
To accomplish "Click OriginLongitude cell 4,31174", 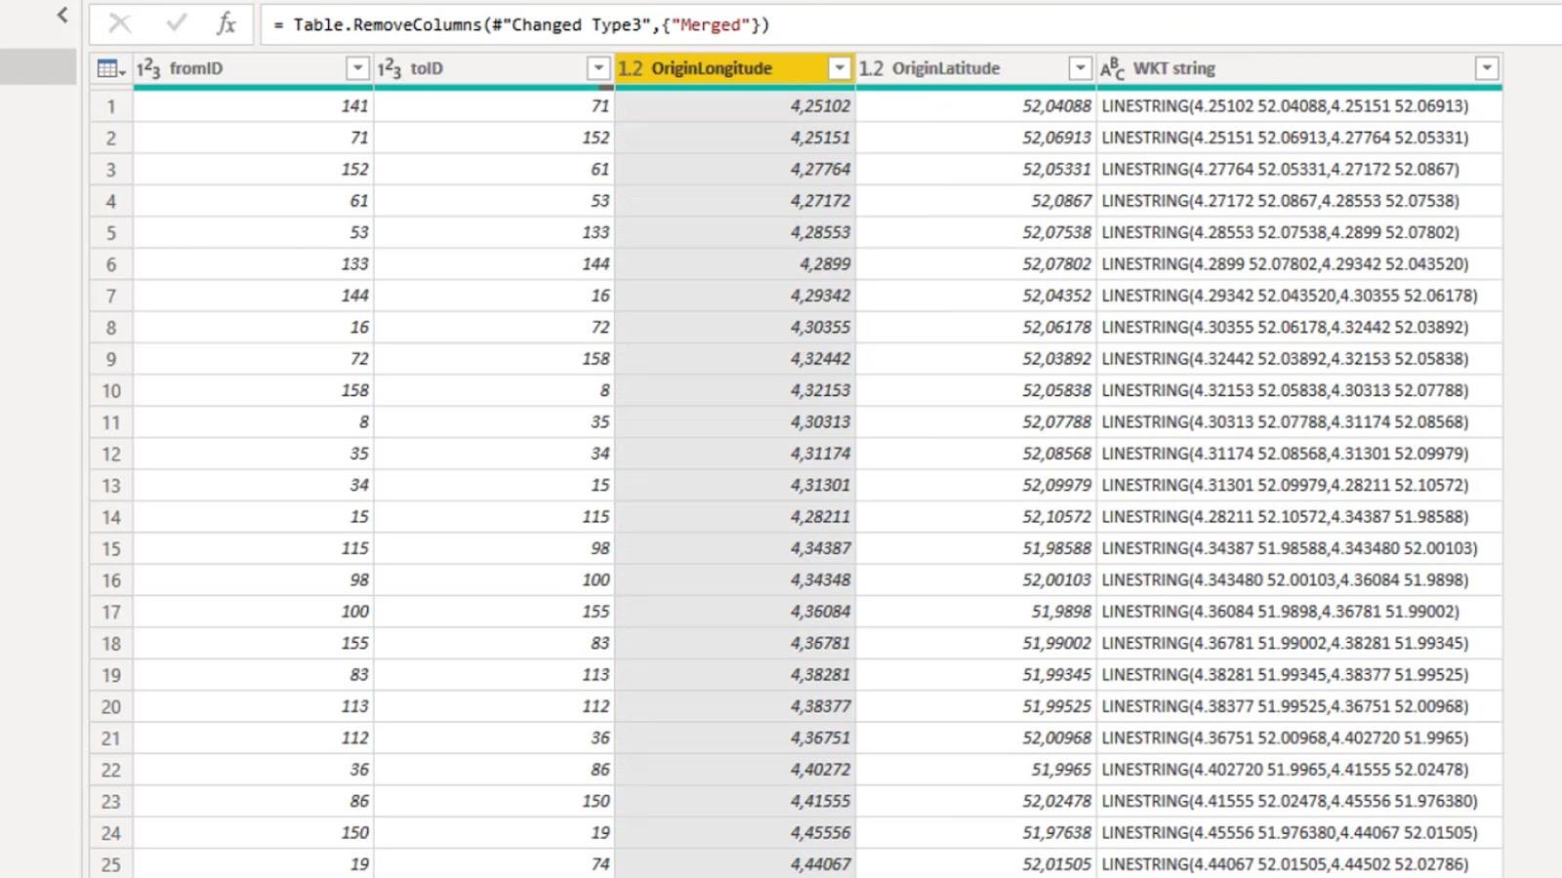I will coord(735,454).
